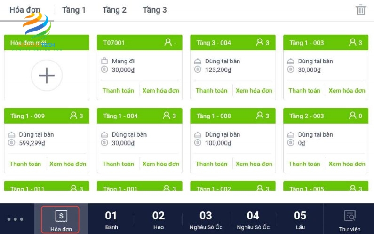Click the three dots more menu

15,219
